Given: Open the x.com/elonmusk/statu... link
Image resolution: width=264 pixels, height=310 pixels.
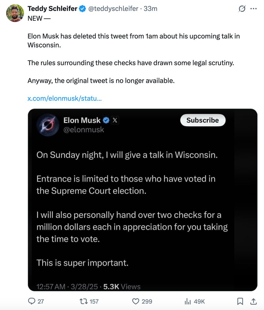Looking at the screenshot, I should [64, 98].
